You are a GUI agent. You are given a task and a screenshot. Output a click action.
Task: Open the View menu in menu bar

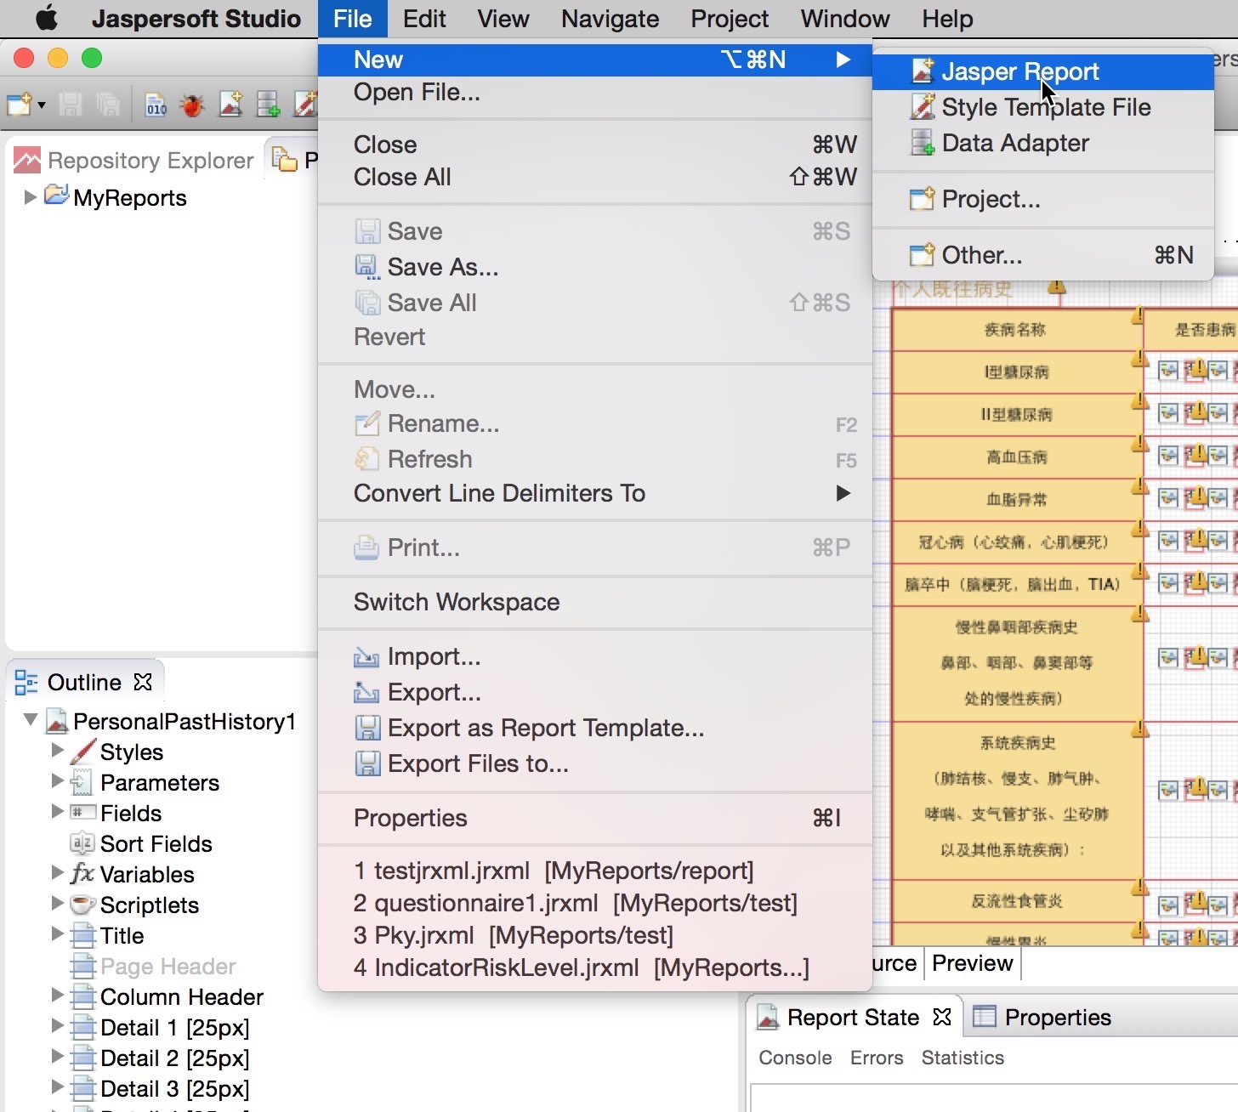tap(503, 19)
